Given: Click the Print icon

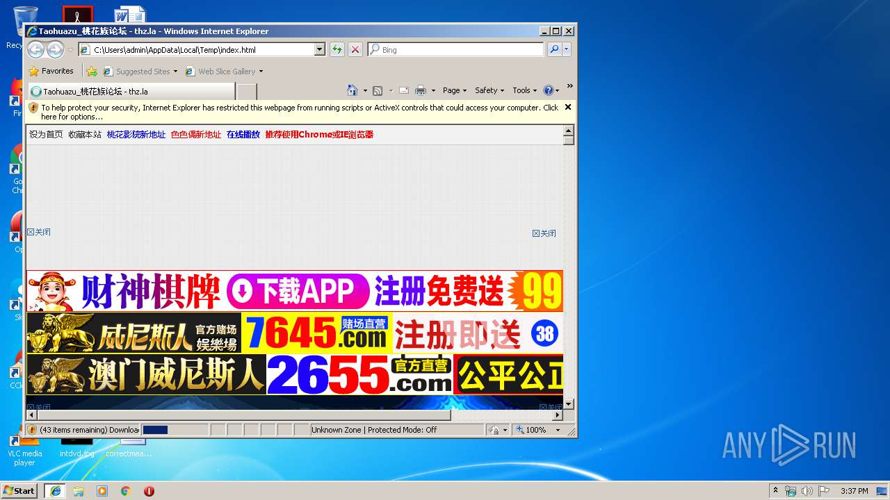Looking at the screenshot, I should [421, 90].
